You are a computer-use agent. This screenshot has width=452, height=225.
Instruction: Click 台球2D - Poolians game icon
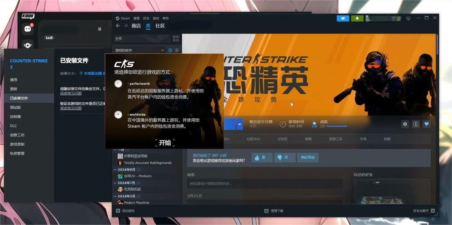point(120,176)
